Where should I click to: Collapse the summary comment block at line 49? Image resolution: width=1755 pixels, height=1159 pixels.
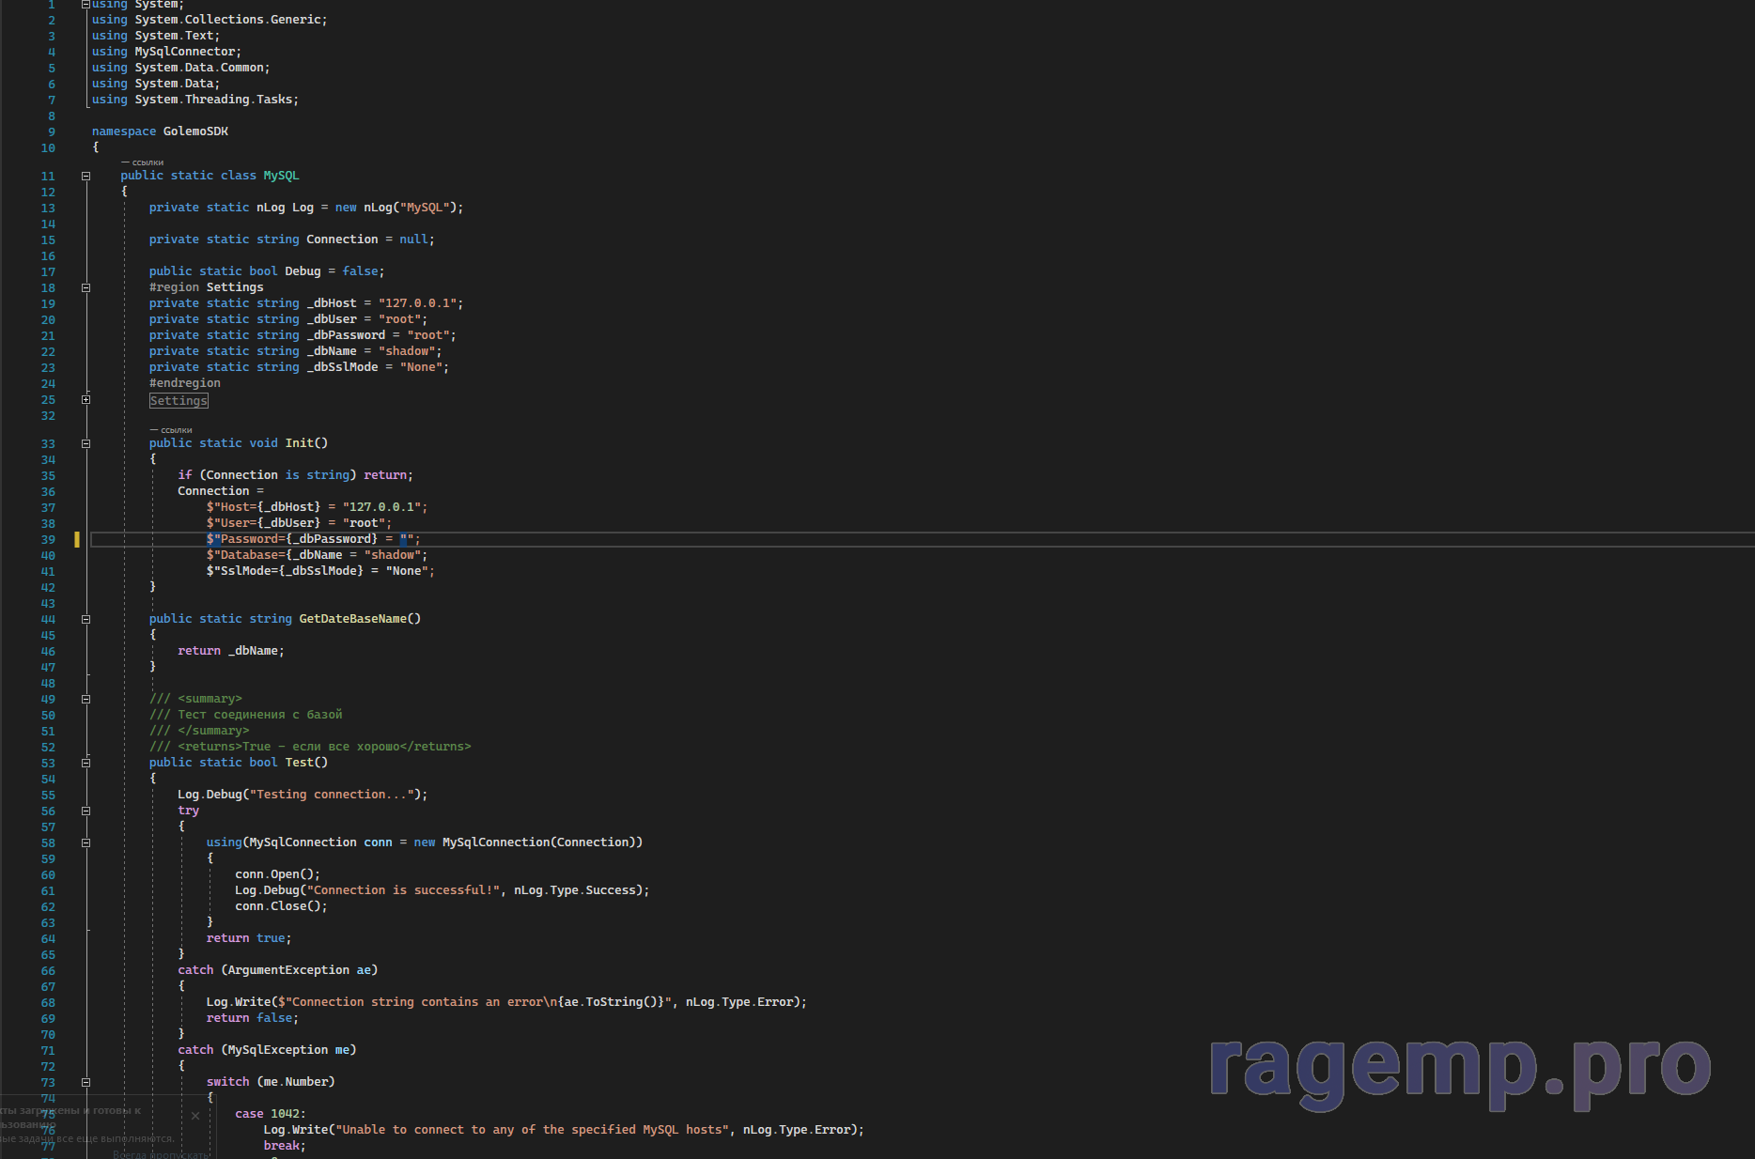point(85,699)
